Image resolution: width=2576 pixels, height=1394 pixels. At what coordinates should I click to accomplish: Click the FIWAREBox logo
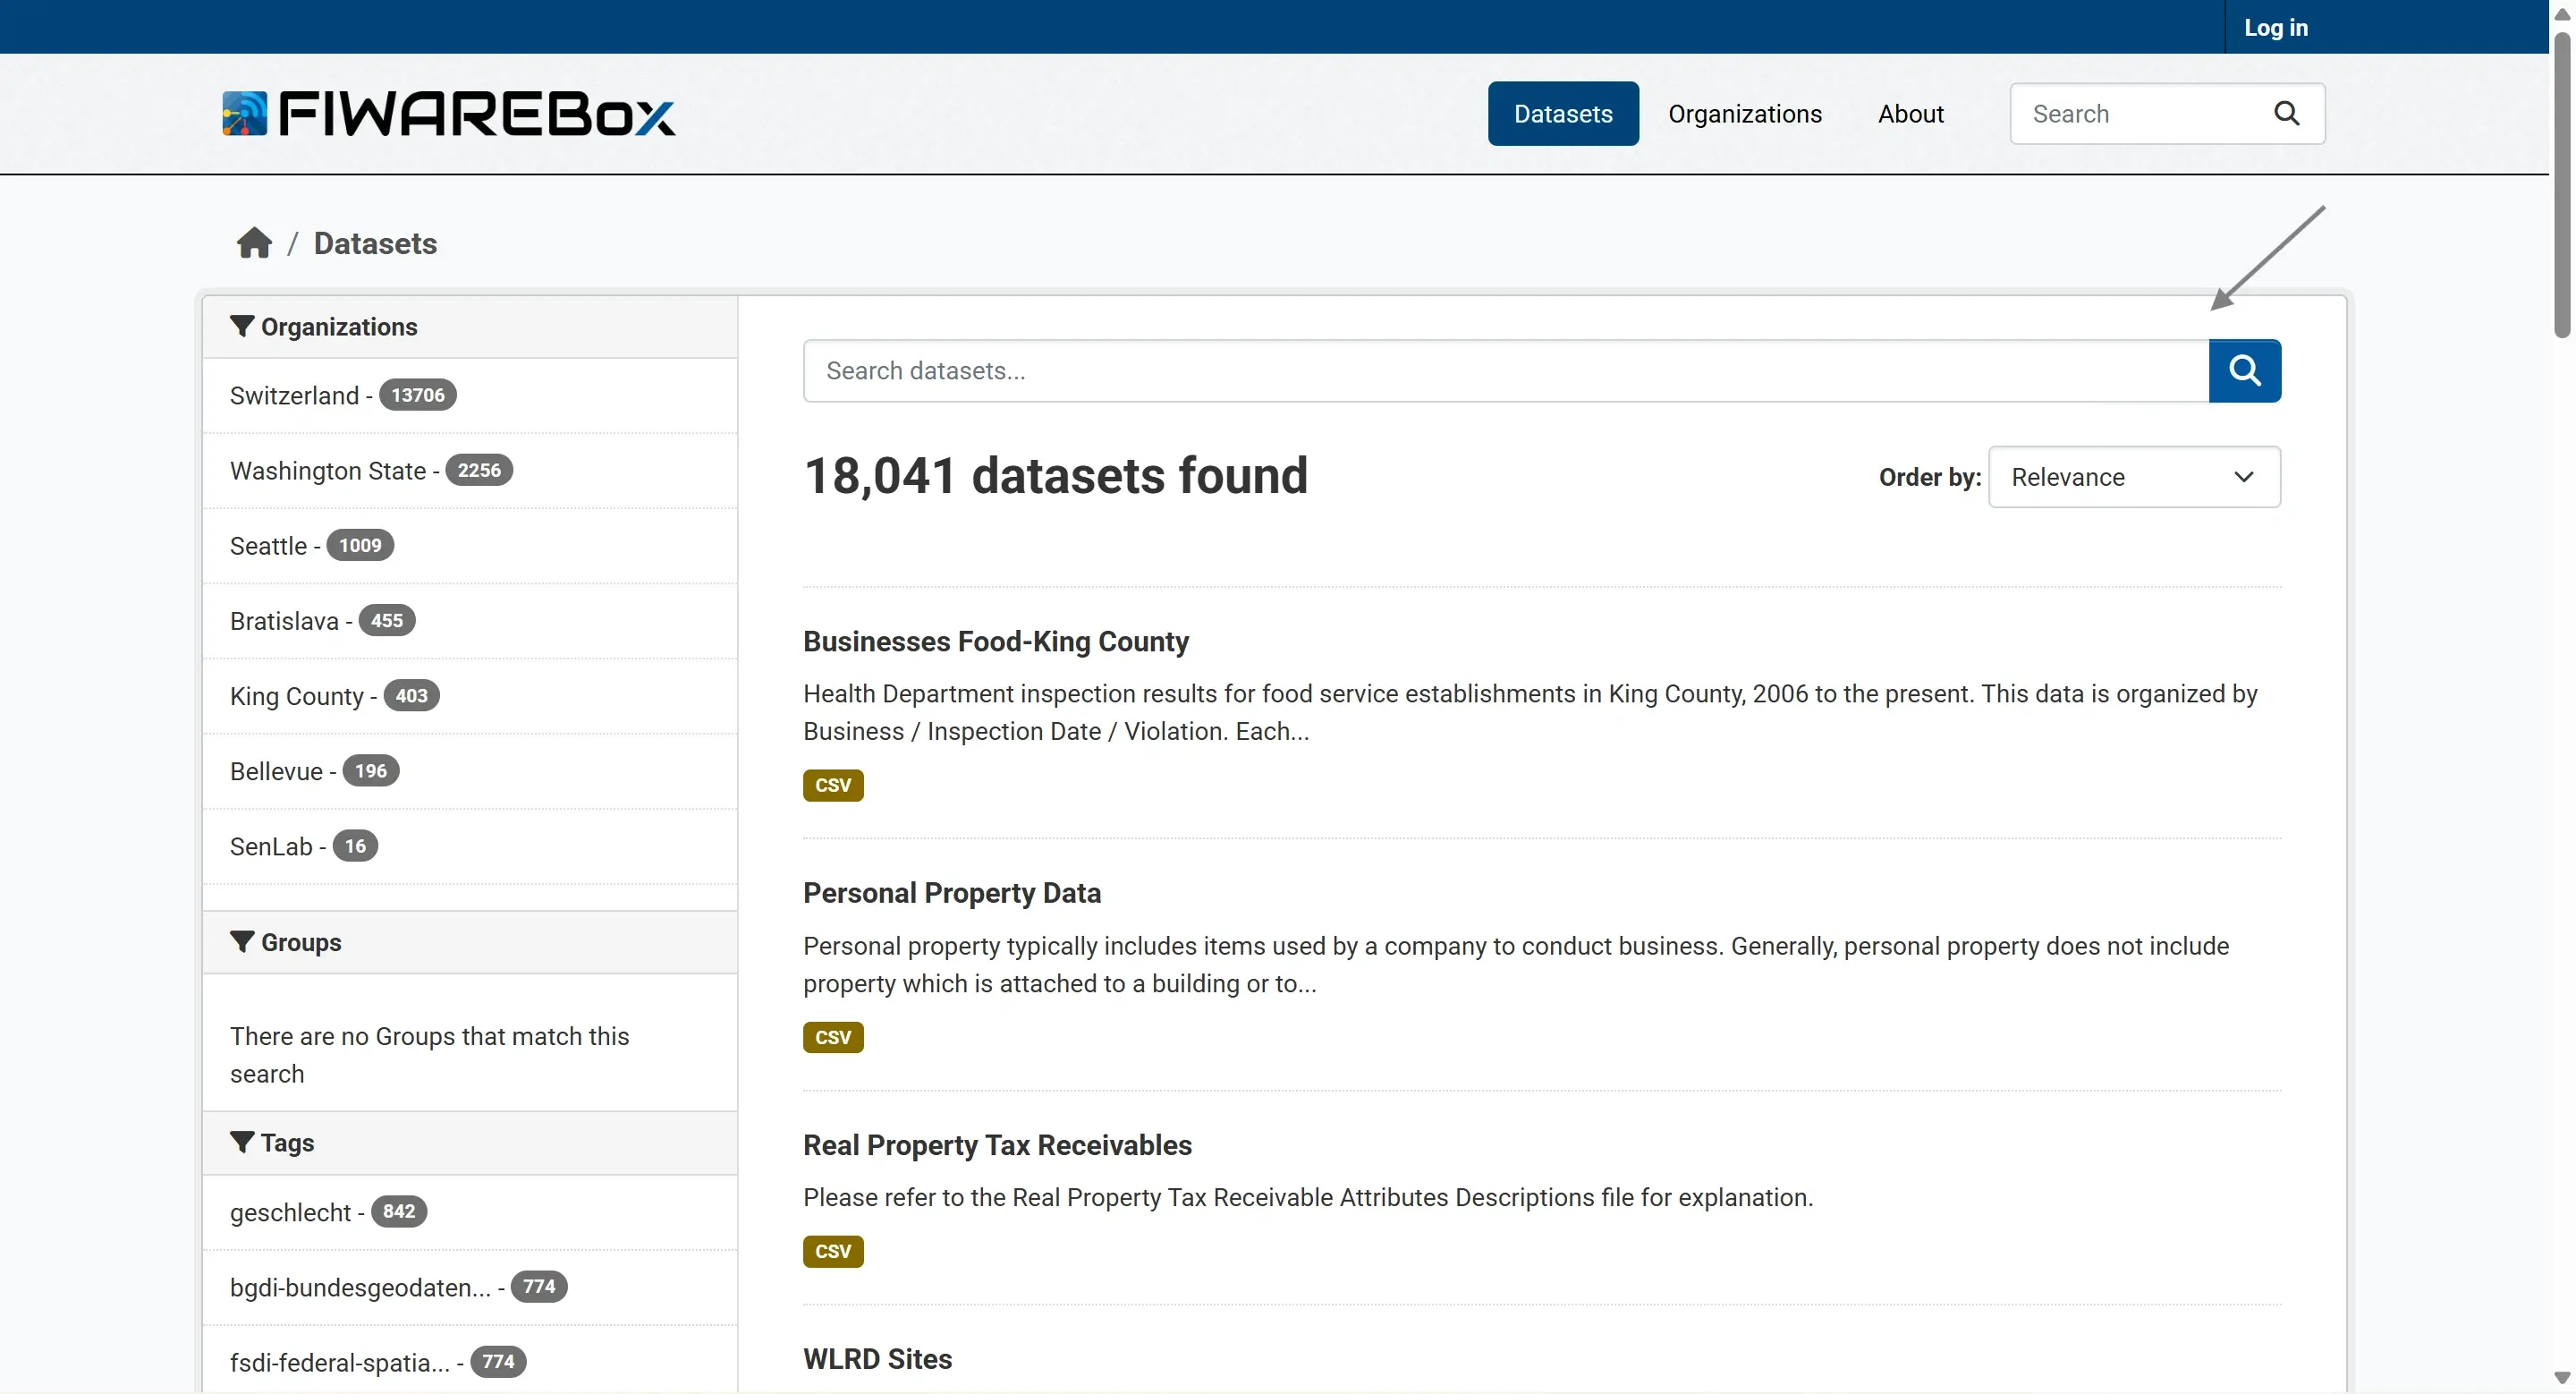point(448,114)
